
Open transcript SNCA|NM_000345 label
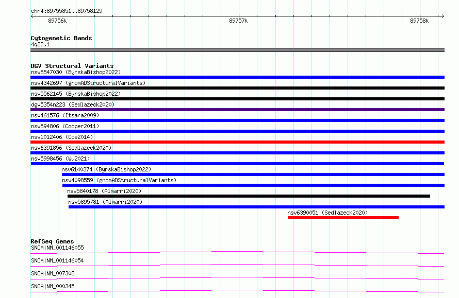point(53,286)
